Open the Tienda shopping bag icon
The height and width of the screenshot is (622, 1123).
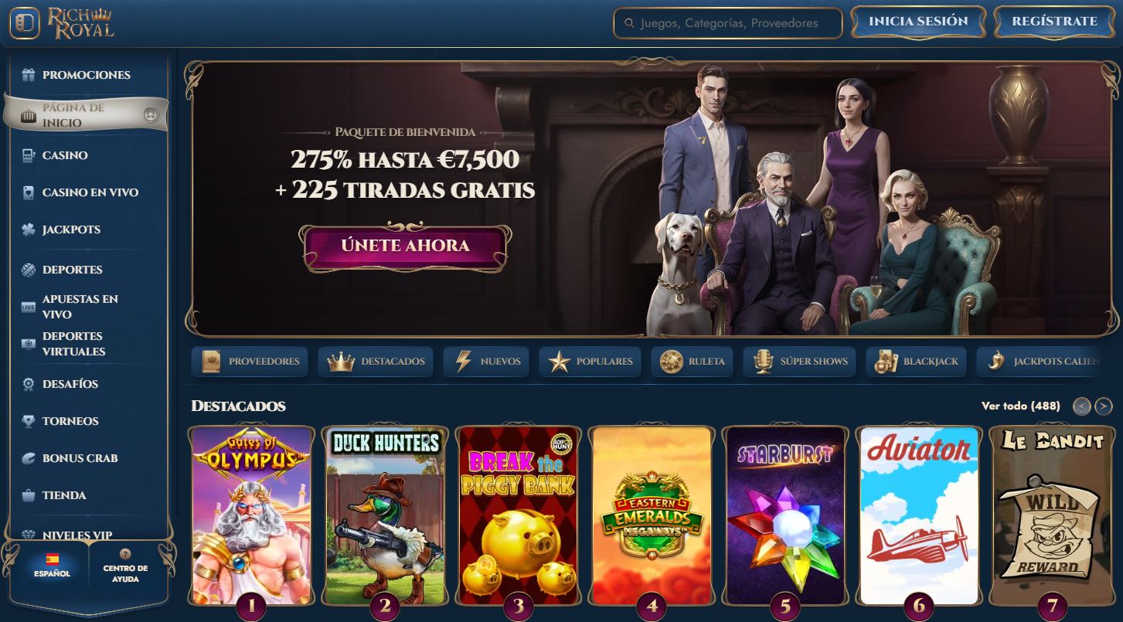(x=29, y=495)
